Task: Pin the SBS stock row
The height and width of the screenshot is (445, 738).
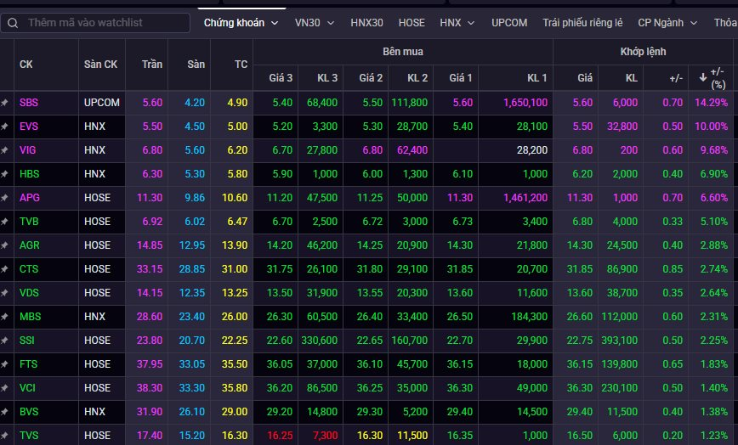Action: click(4, 103)
